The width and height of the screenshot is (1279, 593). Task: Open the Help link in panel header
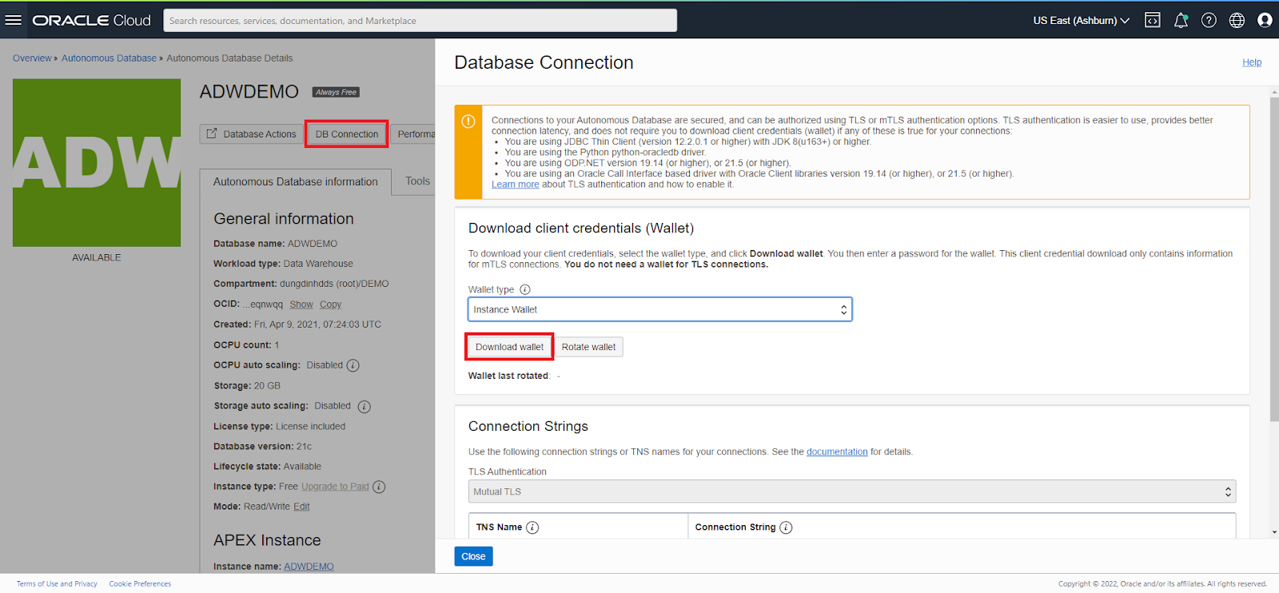coord(1252,62)
